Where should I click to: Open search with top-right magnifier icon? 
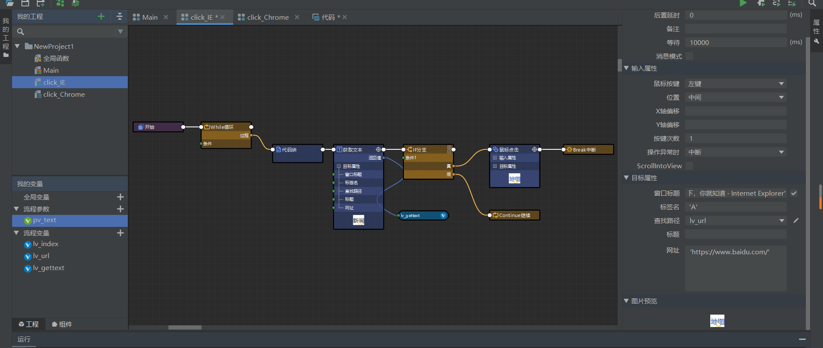click(812, 3)
